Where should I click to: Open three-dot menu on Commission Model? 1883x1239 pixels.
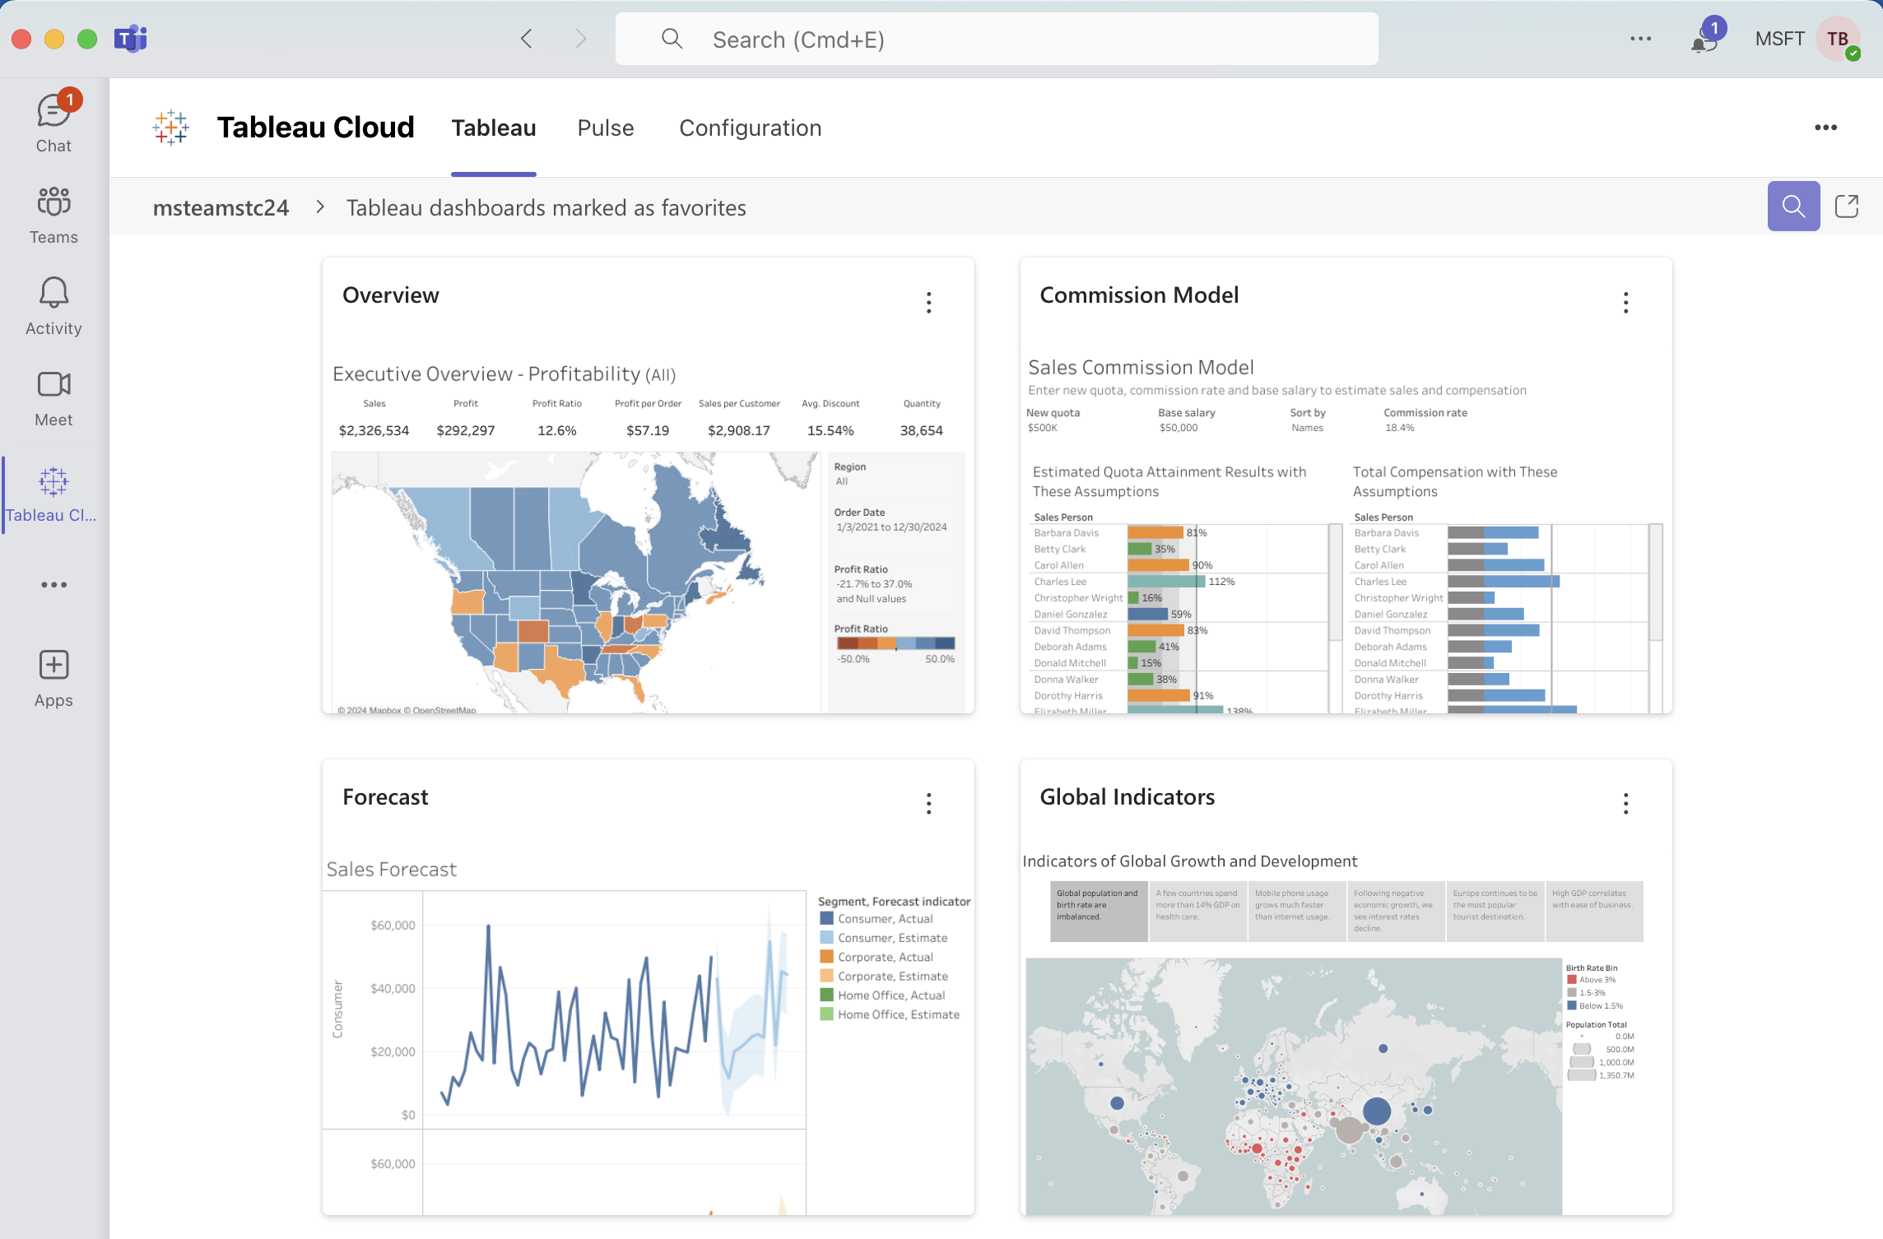tap(1626, 300)
